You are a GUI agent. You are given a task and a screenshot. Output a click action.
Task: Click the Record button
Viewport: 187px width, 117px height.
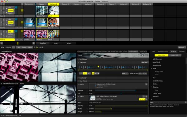[182, 47]
